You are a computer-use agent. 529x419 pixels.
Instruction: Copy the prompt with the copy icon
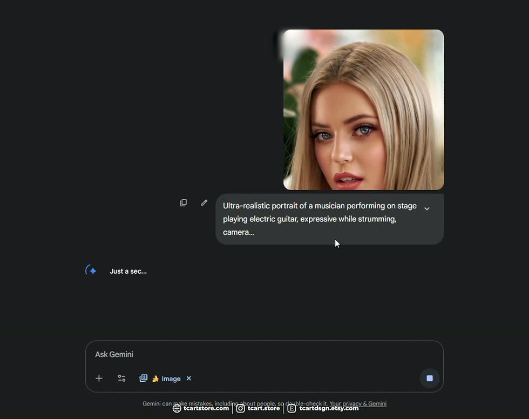tap(183, 202)
